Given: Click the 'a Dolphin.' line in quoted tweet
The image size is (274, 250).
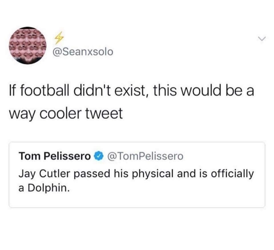Looking at the screenshot, I should coord(44,188).
